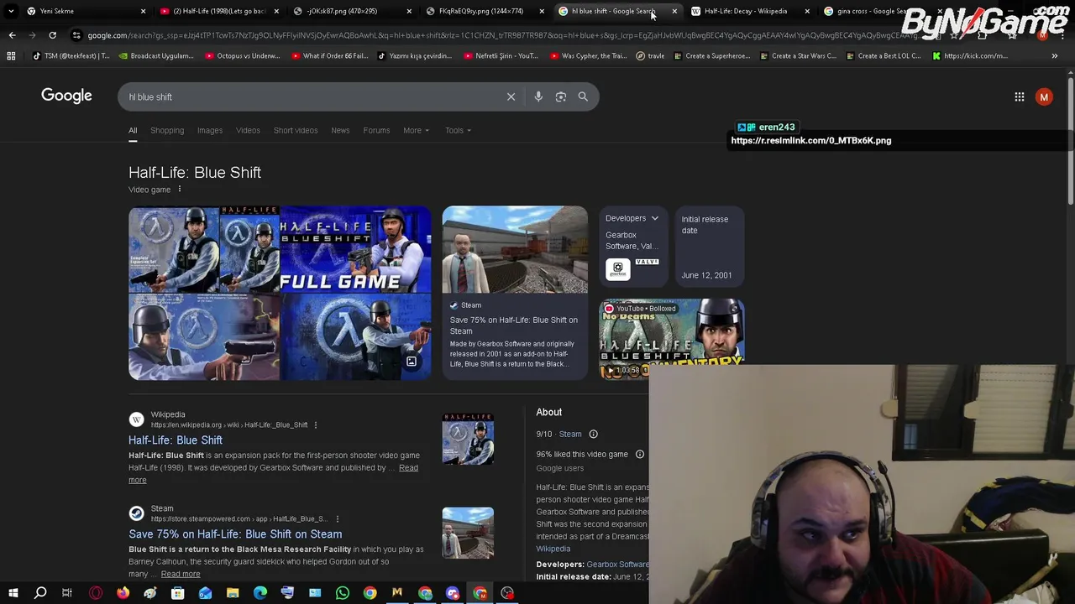Open the Chrome apps shortcut in bookmarks bar

click(11, 55)
